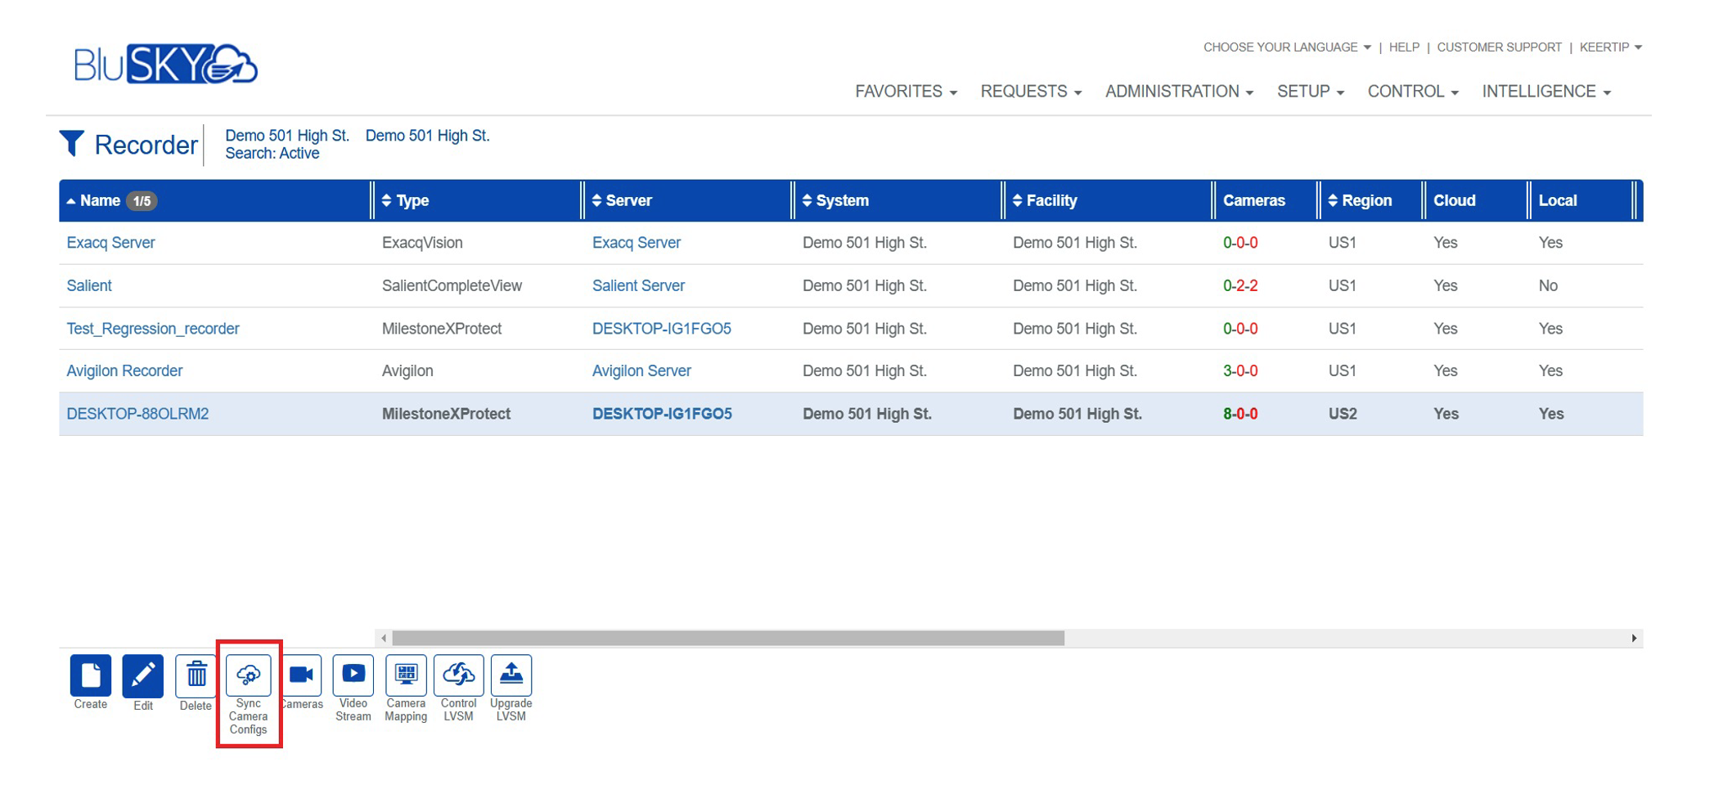Click the Create recorder icon

(90, 675)
